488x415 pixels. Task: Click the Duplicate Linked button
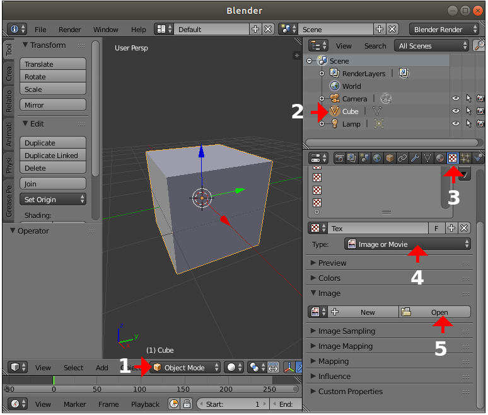coord(53,155)
